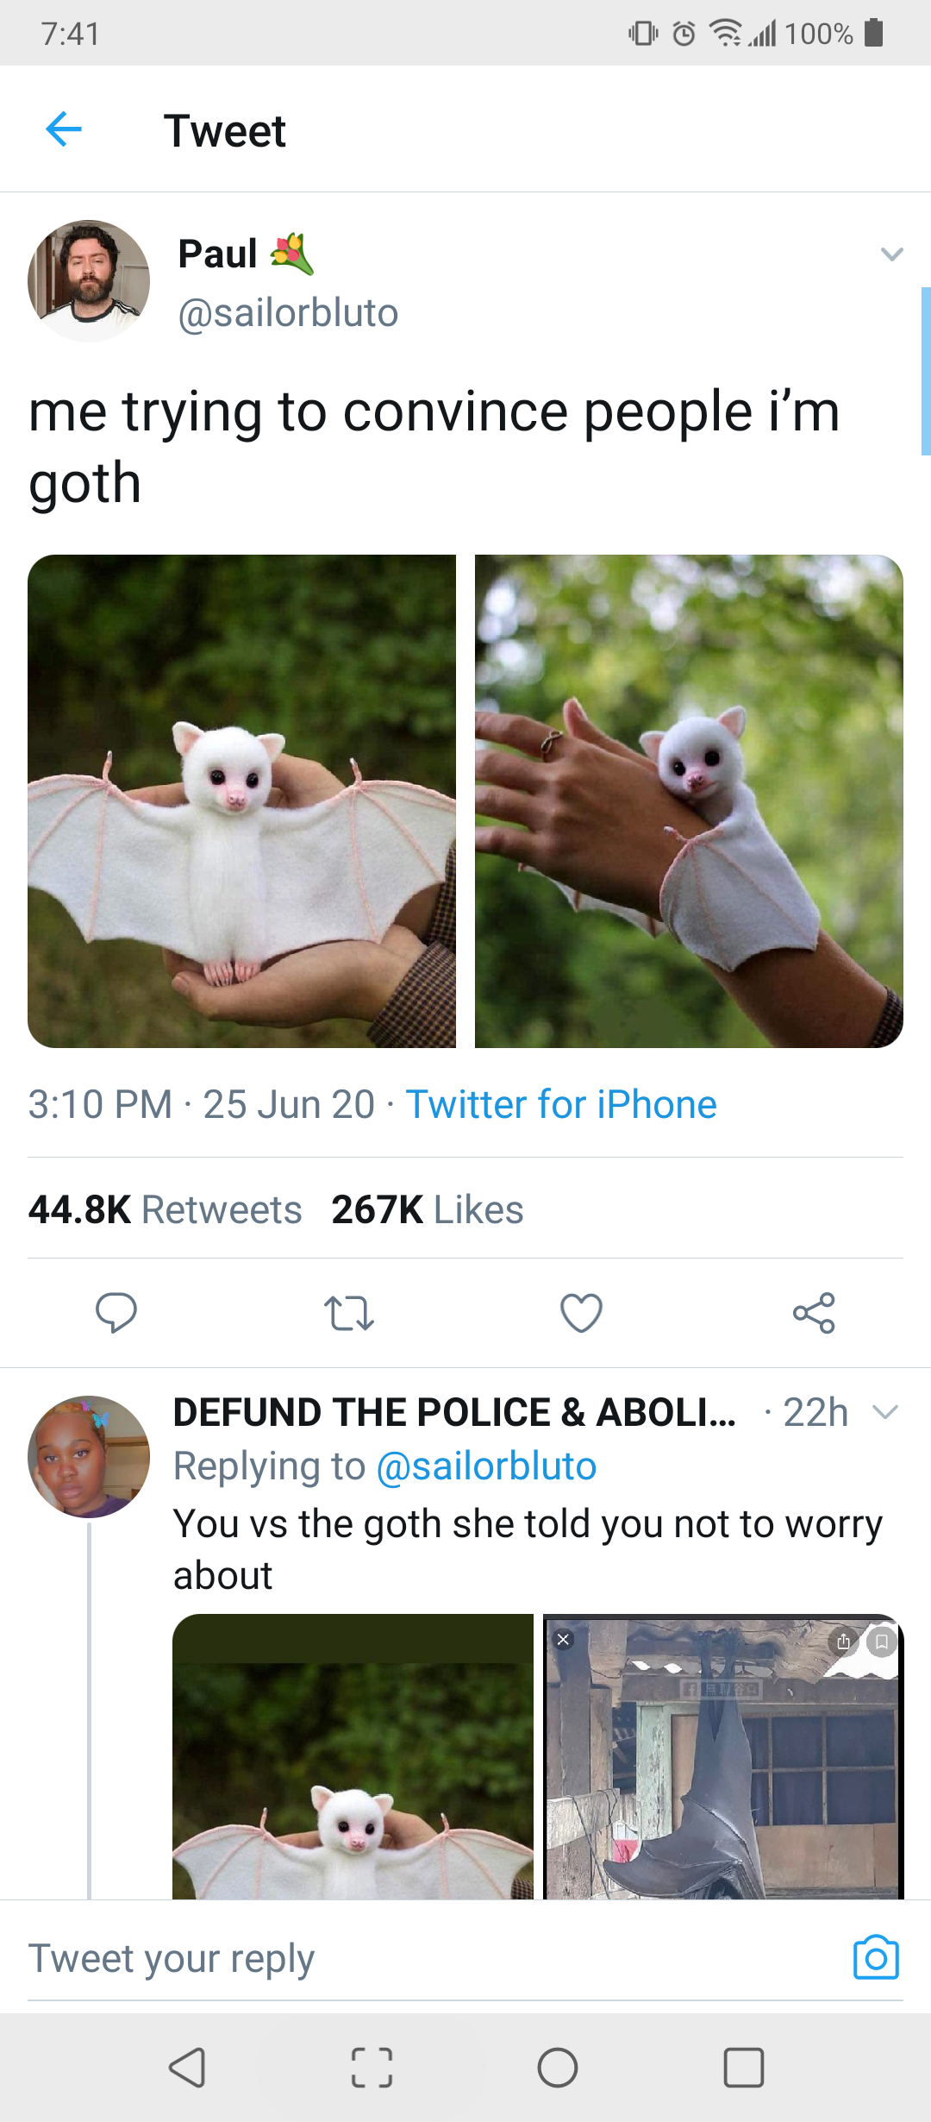The width and height of the screenshot is (931, 2122).
Task: Open recent apps square button
Action: click(x=743, y=2068)
